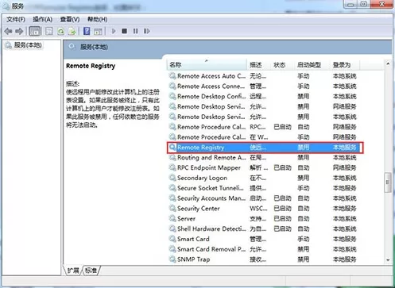This screenshot has width=395, height=288.
Task: Sort by the 描述 column header
Action: [258, 65]
